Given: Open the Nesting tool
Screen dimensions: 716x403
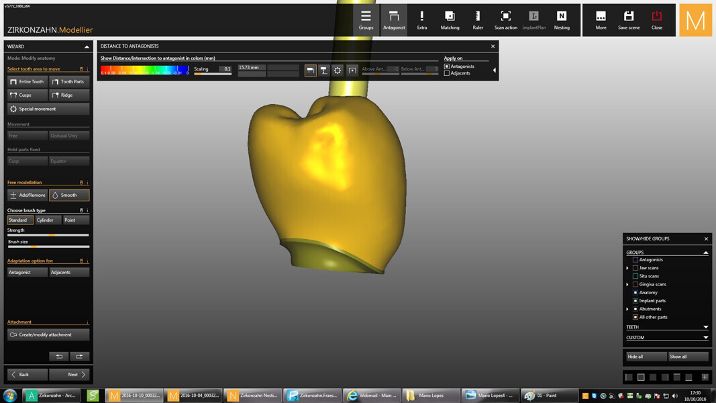Looking at the screenshot, I should [x=562, y=19].
